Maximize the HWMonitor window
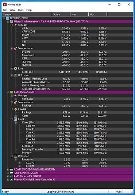The width and height of the screenshot is (135, 195). pyautogui.click(x=119, y=5)
